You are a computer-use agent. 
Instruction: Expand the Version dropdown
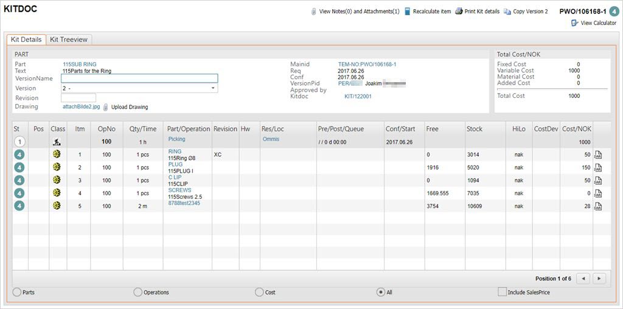click(214, 88)
